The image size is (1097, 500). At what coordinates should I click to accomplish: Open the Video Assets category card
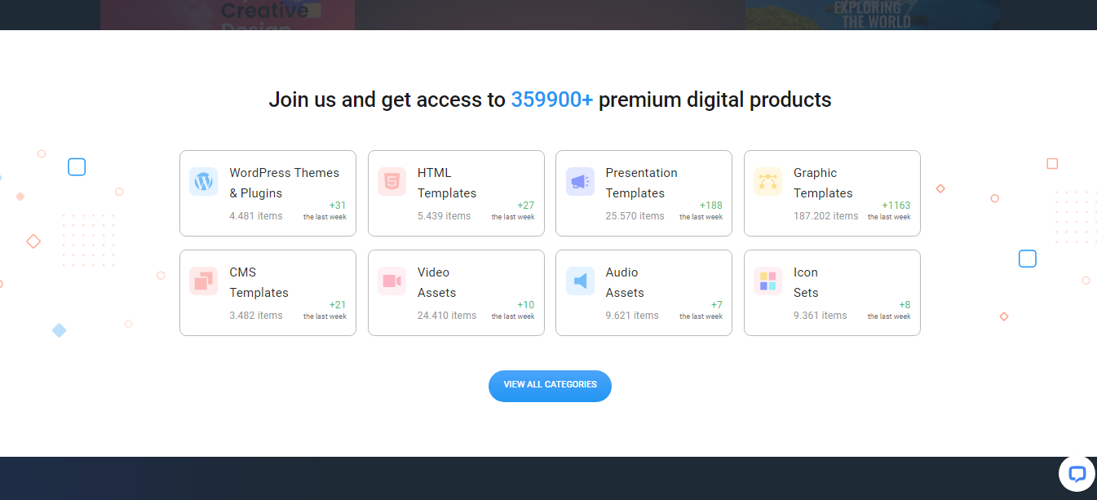(x=456, y=293)
